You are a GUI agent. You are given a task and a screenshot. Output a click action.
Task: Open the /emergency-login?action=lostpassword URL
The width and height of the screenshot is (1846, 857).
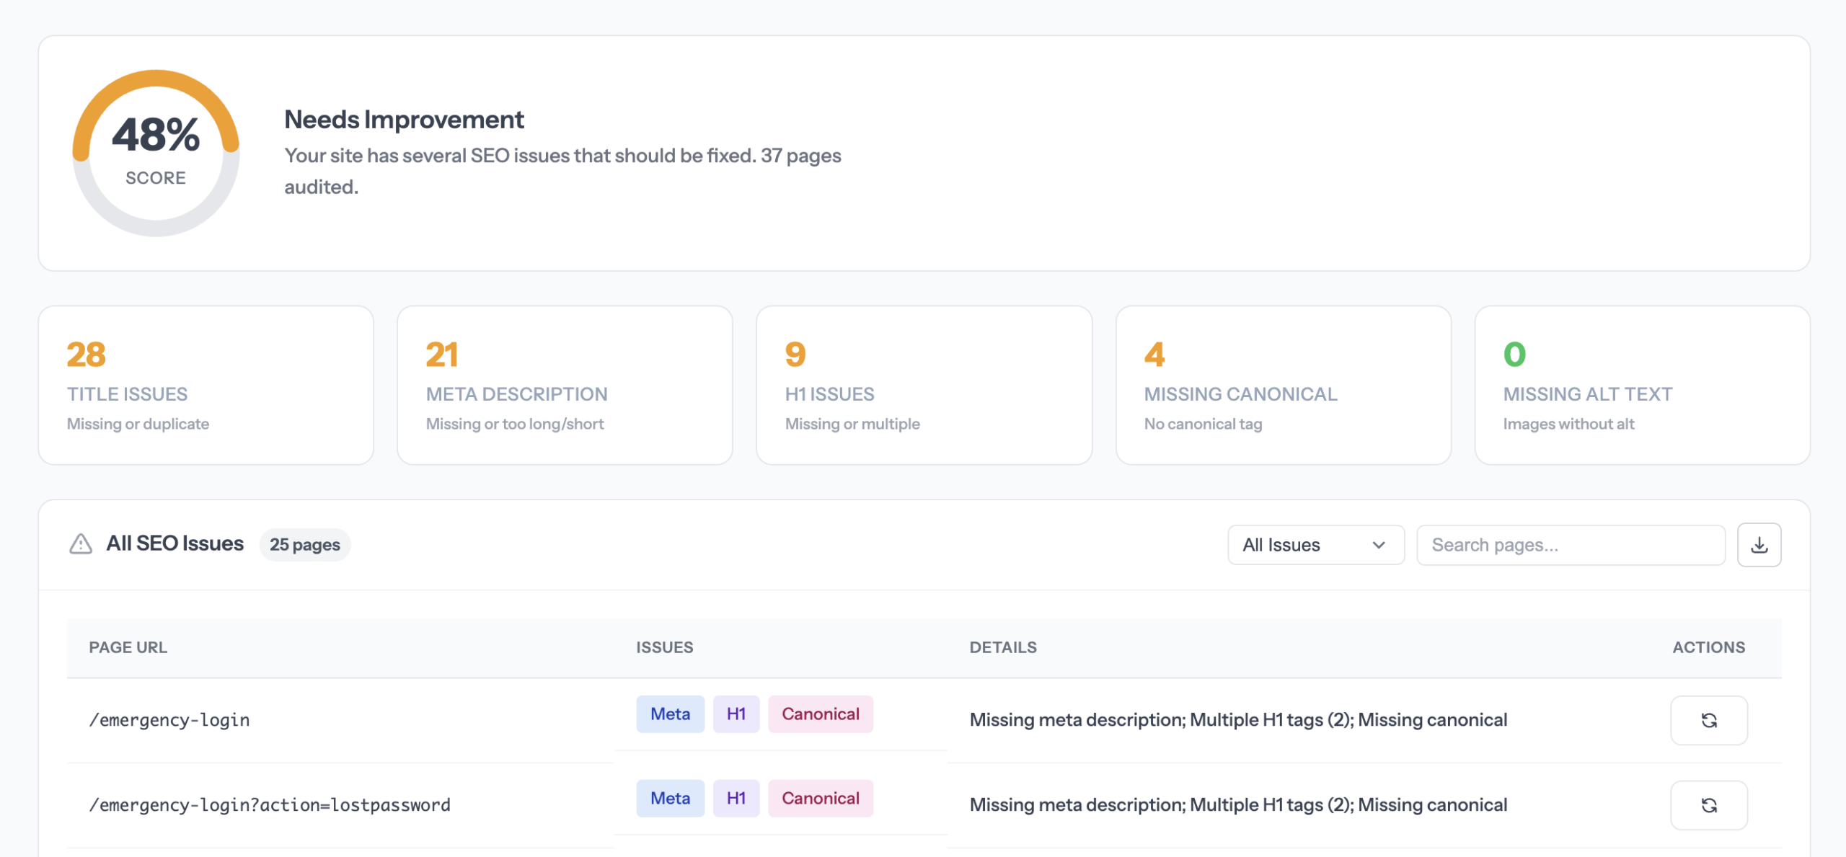(270, 805)
